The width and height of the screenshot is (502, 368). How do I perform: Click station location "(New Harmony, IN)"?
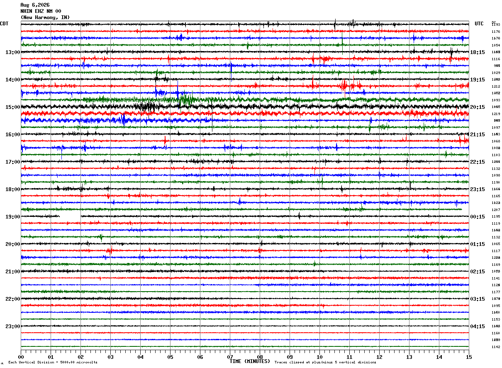click(45, 17)
